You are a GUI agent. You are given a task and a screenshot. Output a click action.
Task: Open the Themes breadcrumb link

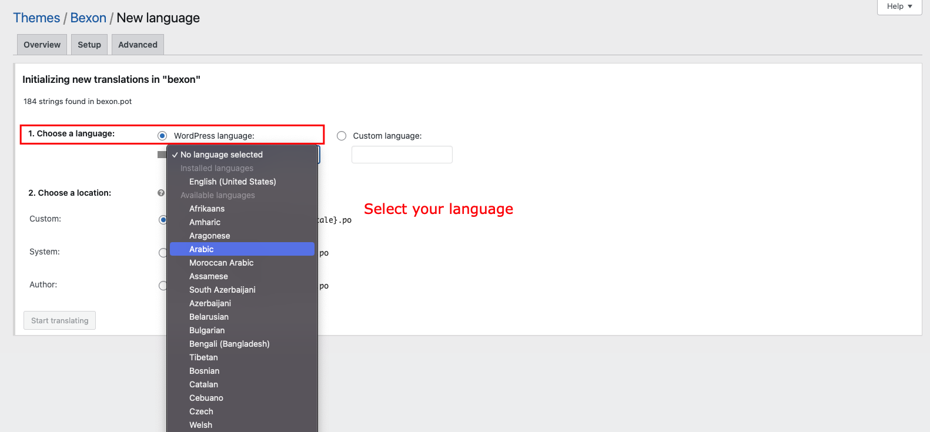click(x=36, y=18)
